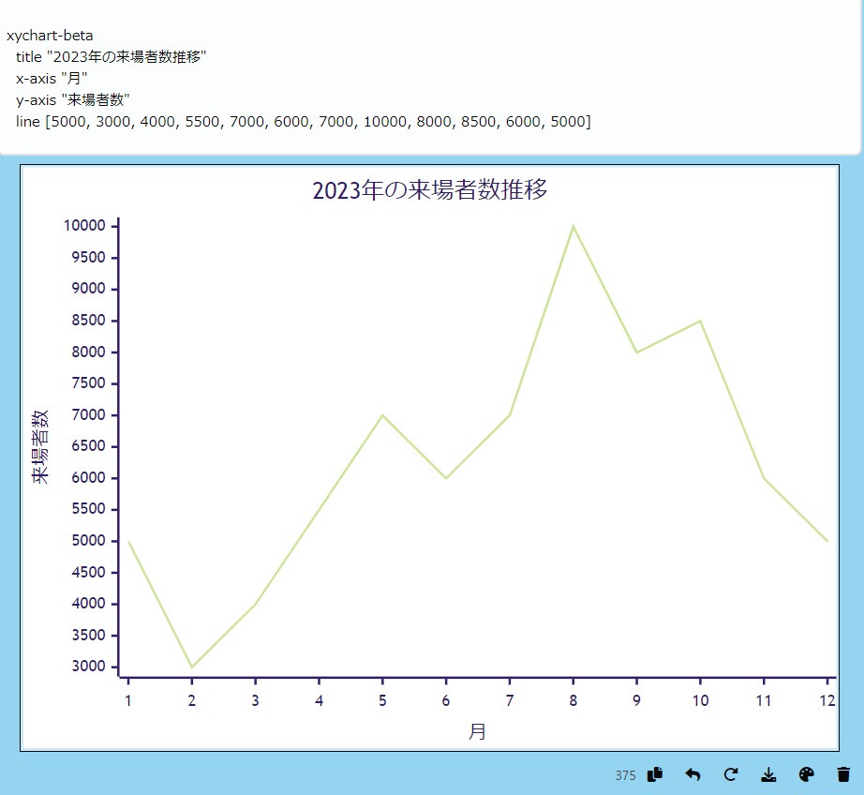Click the copy icon next to 375
Screen dimensions: 864x795
(x=655, y=774)
